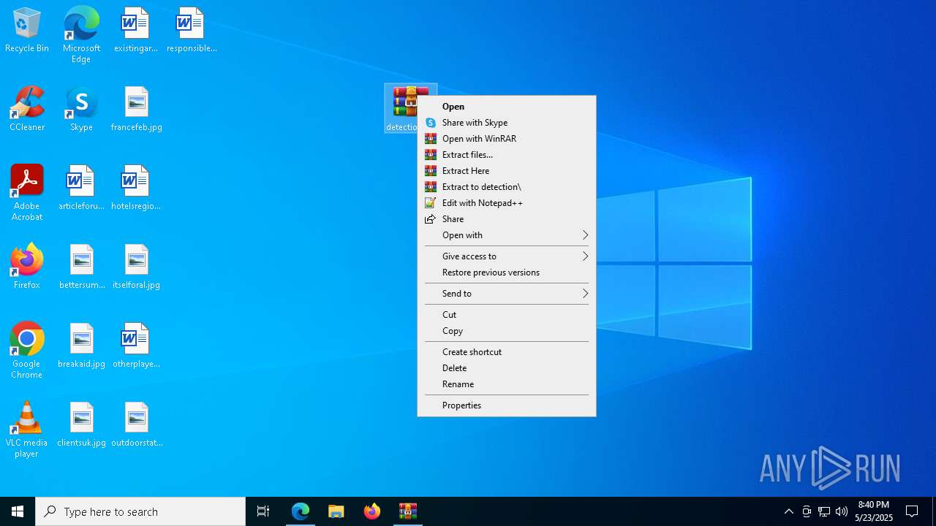Select the Adobe Acrobat desktop shortcut
Screen dimensions: 936x526
pyautogui.click(x=27, y=193)
